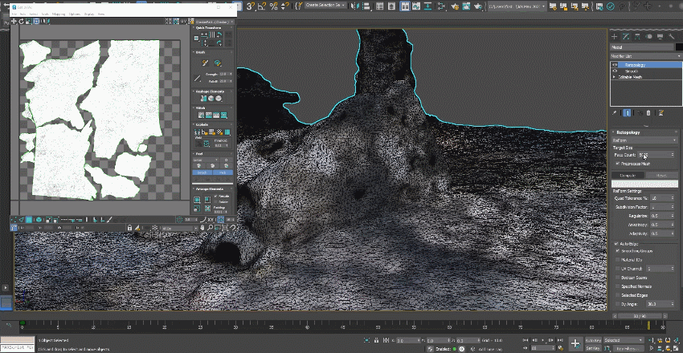Disable the Auto Edge checkbox
This screenshot has width=683, height=353.
[617, 242]
